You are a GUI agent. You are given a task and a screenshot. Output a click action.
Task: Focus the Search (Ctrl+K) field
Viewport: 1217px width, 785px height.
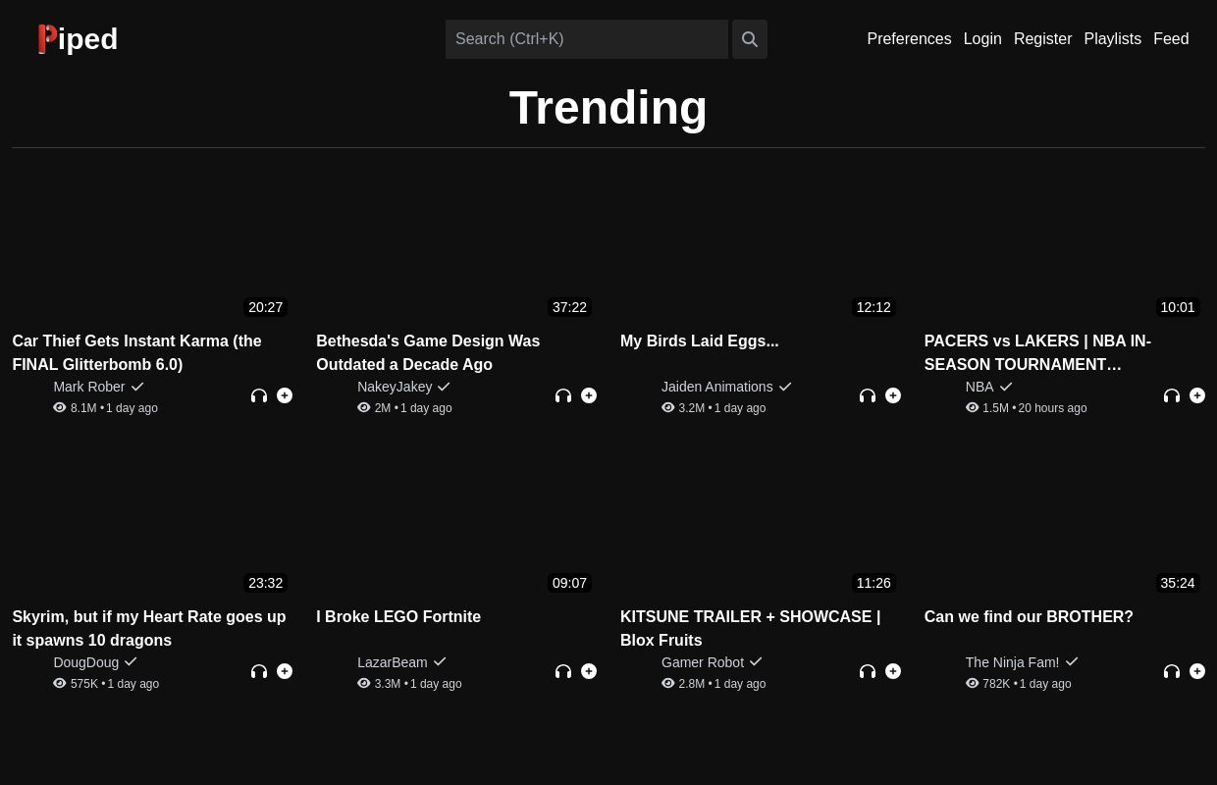(x=587, y=39)
